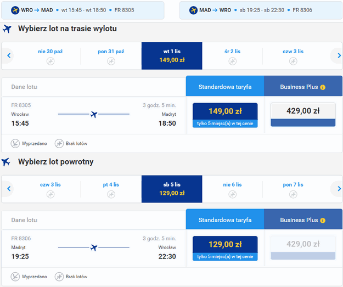Click the plane icon on the Wrocław–Madryt route line
Viewport: 343px width, 287px height.
click(x=93, y=114)
